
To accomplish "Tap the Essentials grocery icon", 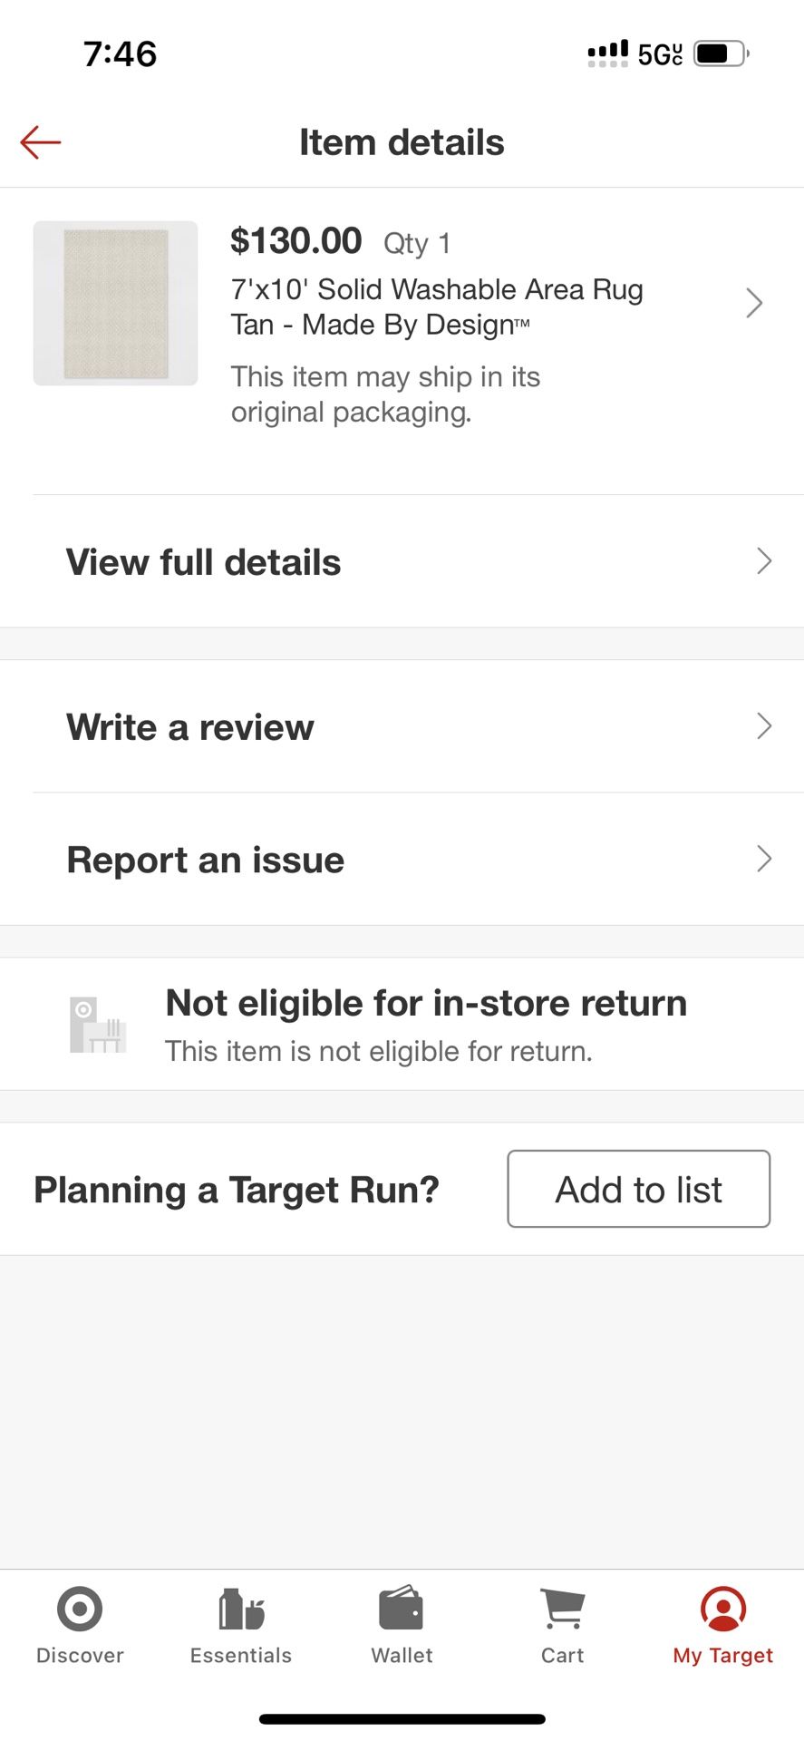I will tap(241, 1609).
